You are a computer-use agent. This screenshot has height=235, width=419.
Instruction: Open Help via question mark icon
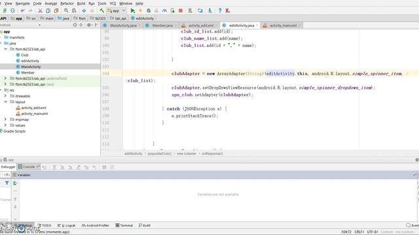tap(220, 10)
